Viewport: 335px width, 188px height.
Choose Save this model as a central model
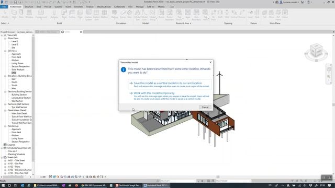pyautogui.click(x=170, y=85)
